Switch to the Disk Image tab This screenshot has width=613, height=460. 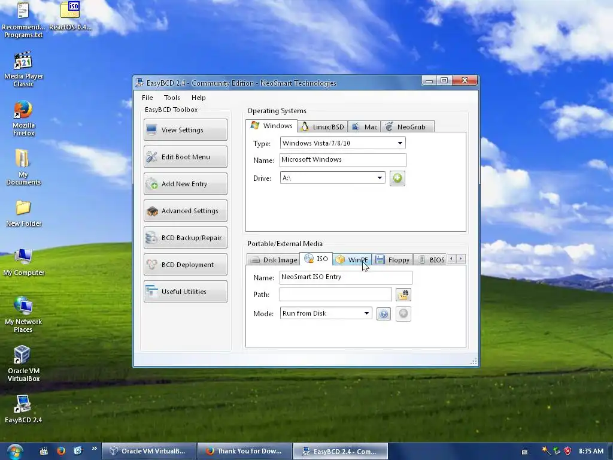click(x=273, y=260)
